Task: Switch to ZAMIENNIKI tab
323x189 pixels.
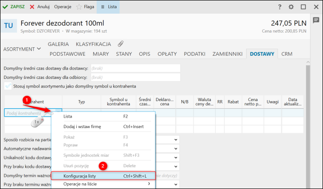Action: 227,54
